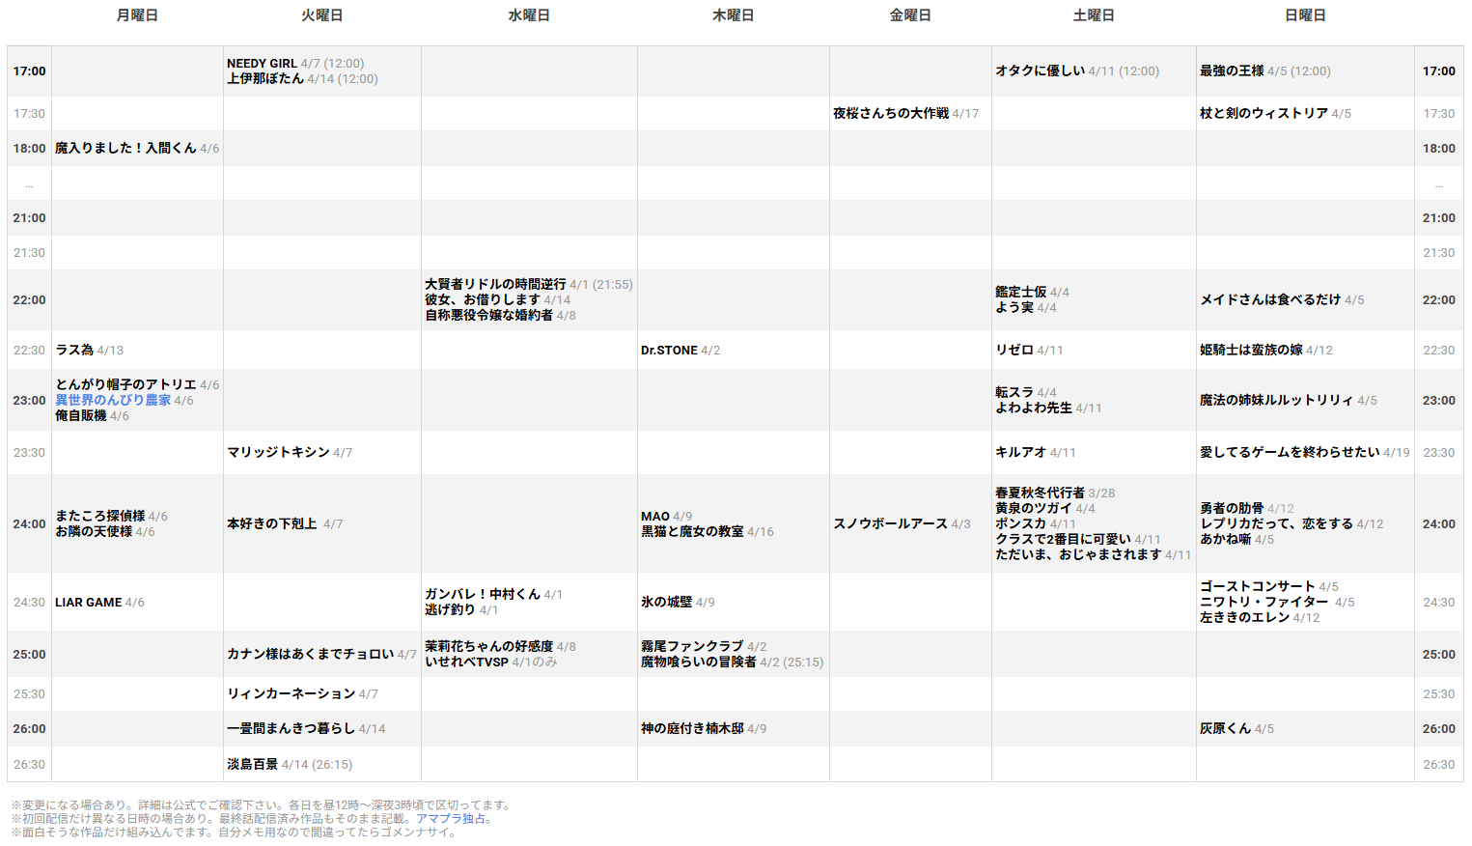
Task: Click Dr.STONE entry on Thursday
Action: (x=669, y=351)
